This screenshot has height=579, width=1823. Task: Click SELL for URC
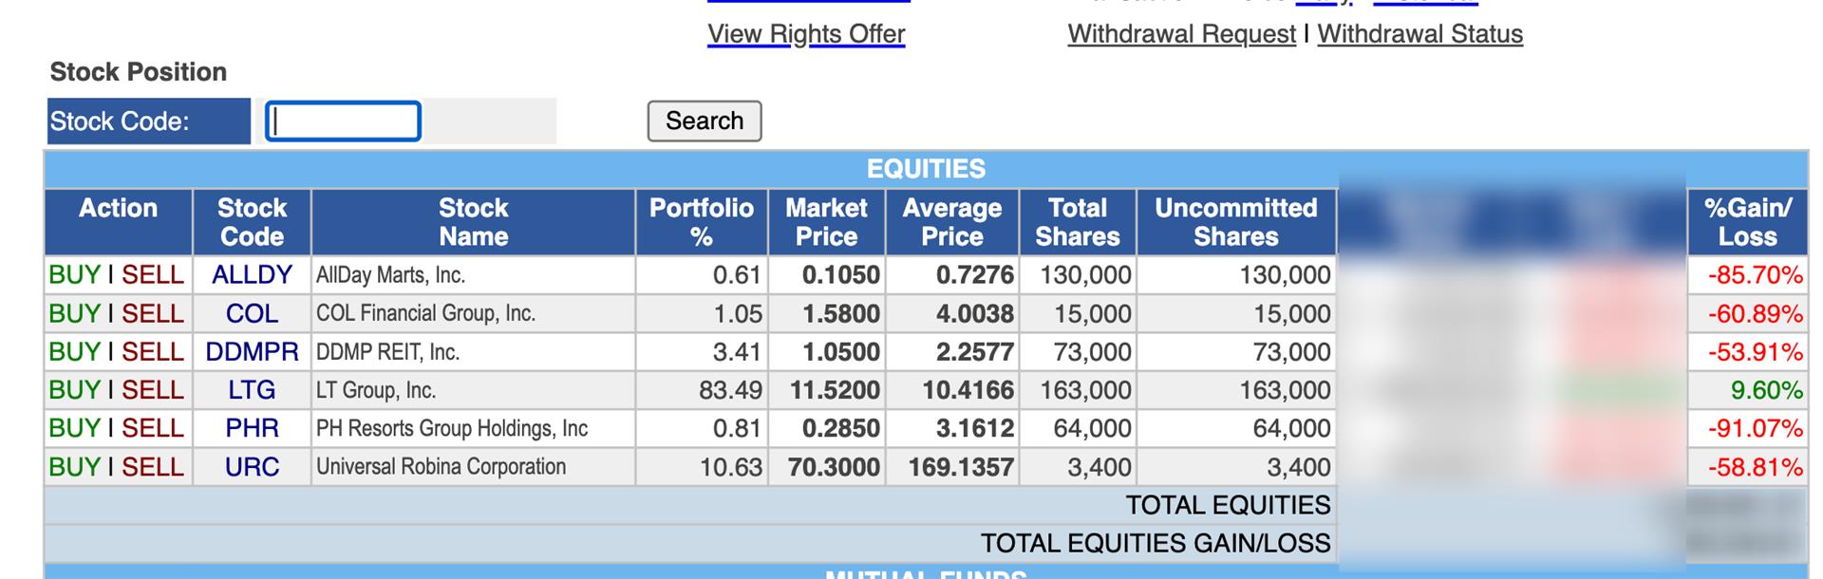pos(153,467)
